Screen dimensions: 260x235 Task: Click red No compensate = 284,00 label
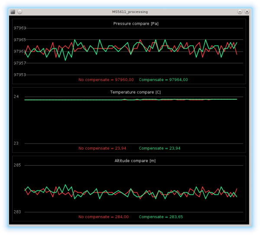[104, 217]
